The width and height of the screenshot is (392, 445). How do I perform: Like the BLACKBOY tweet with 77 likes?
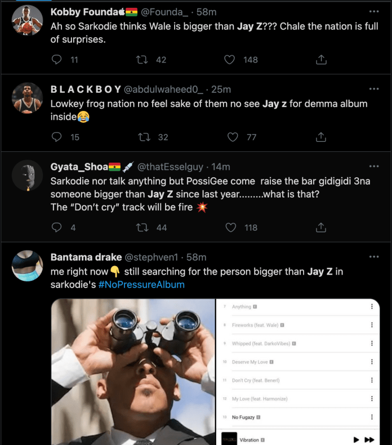click(x=233, y=137)
